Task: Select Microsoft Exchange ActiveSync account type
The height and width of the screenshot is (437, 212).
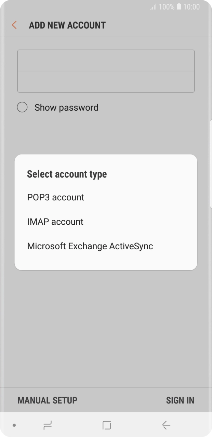Action: (90, 246)
